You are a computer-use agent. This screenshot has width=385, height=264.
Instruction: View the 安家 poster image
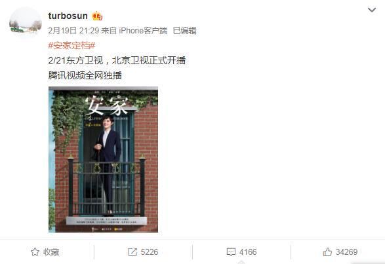[104, 159]
